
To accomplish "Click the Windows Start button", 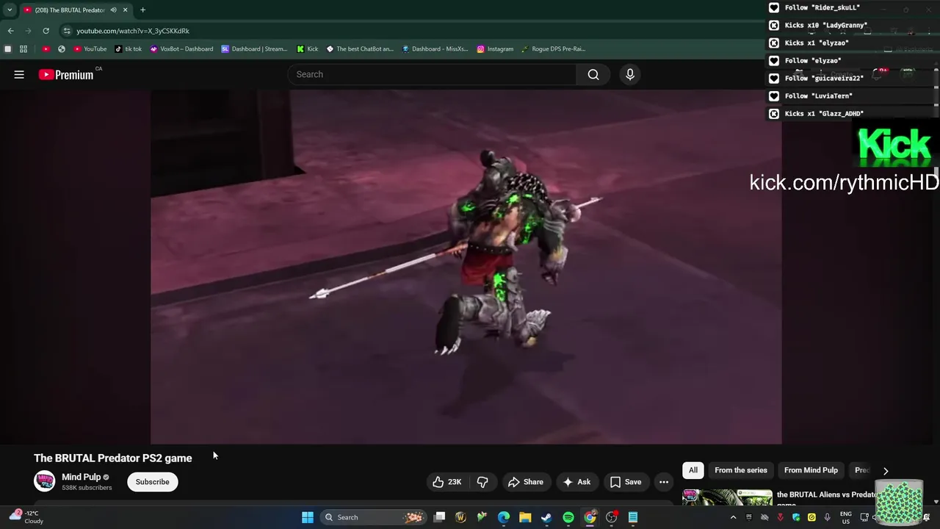I will (308, 517).
